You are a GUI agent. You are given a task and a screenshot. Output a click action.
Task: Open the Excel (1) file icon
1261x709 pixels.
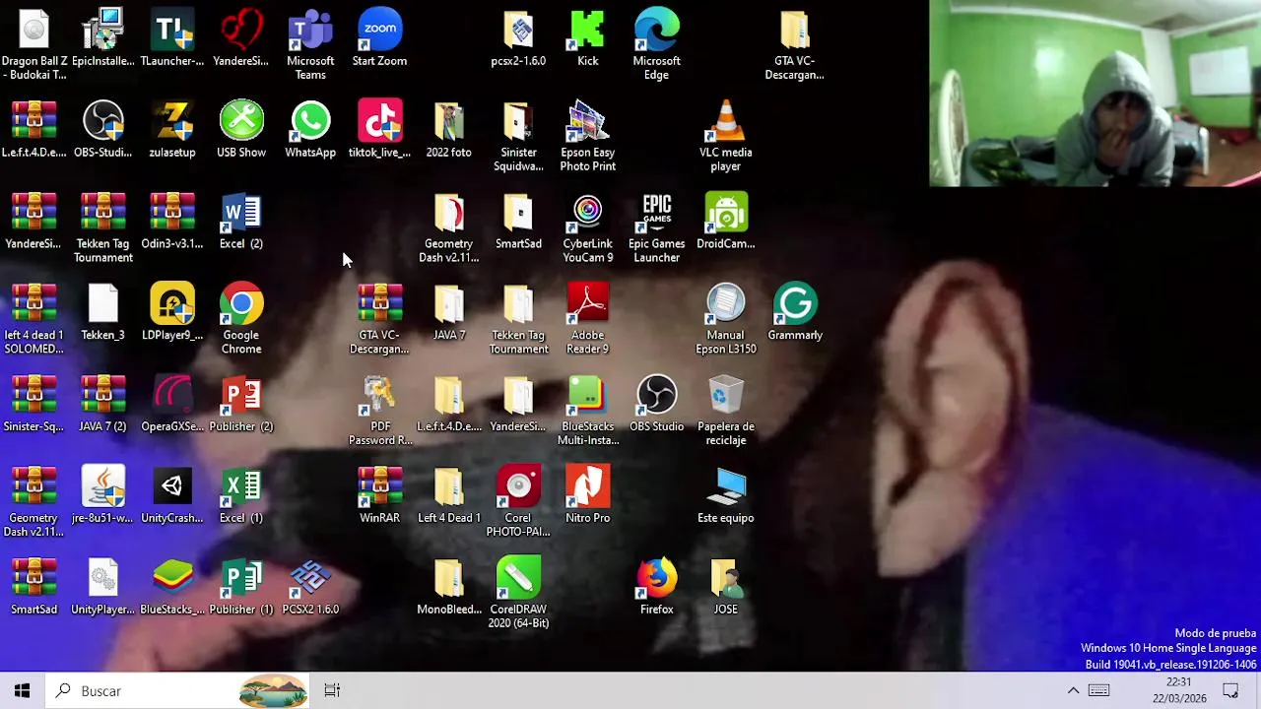coord(241,495)
